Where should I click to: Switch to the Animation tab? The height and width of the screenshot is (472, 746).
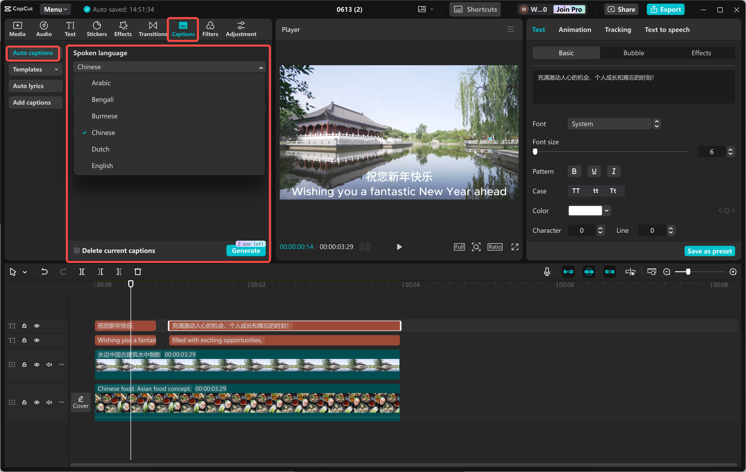coord(575,30)
